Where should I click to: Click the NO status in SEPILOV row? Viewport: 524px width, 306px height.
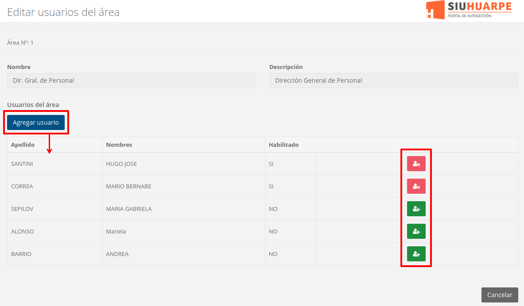[x=273, y=209]
